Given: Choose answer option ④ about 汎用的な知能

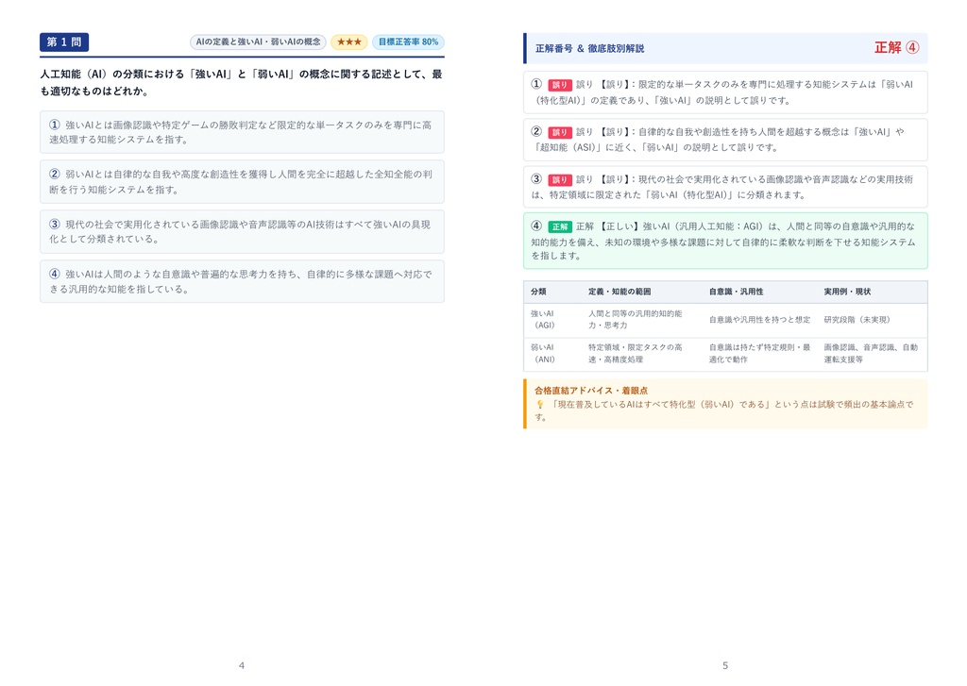Looking at the screenshot, I should click(x=242, y=281).
